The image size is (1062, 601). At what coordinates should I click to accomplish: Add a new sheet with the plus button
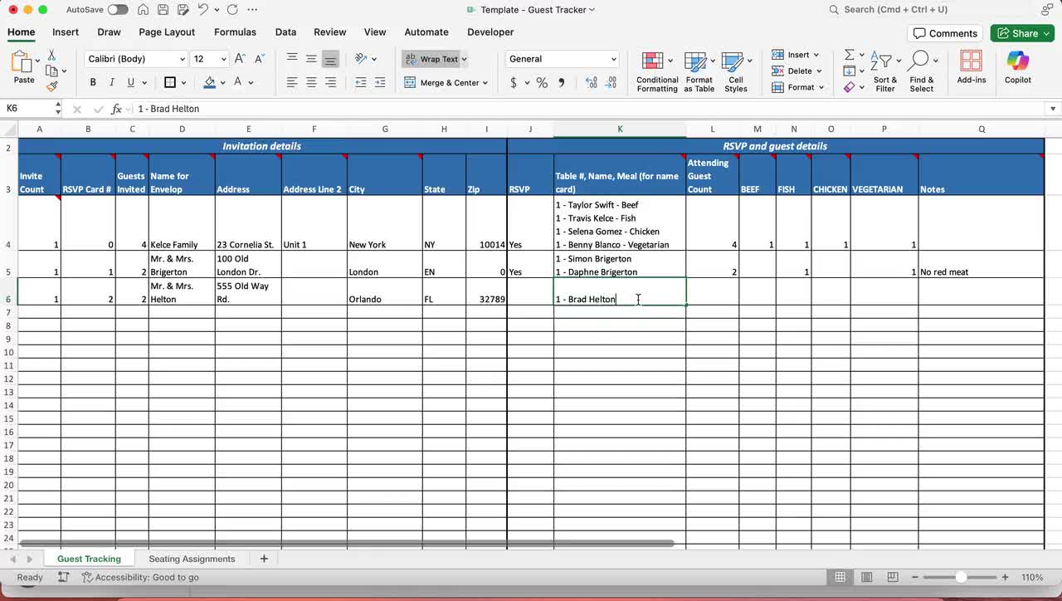[264, 559]
